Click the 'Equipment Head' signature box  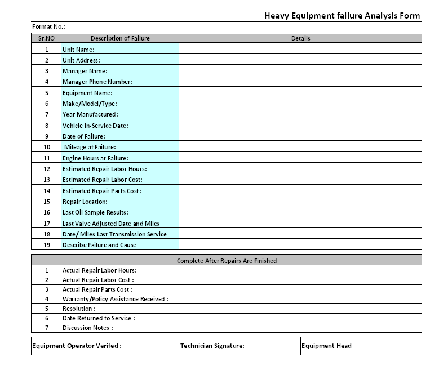tap(361, 346)
